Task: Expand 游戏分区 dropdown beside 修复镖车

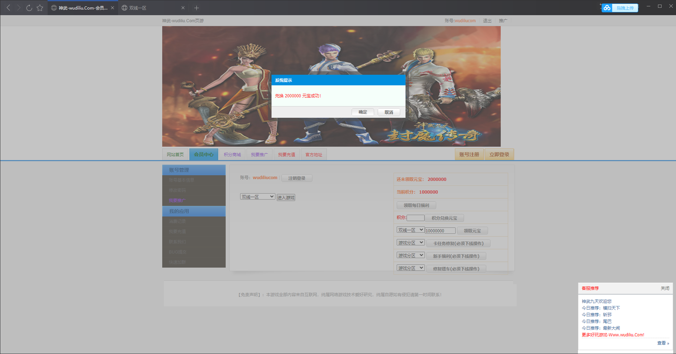Action: pyautogui.click(x=411, y=268)
